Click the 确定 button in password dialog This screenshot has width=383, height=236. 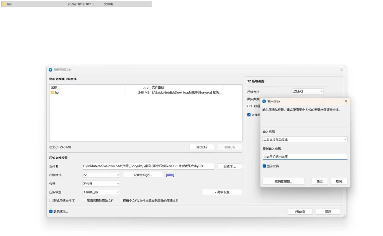319,181
